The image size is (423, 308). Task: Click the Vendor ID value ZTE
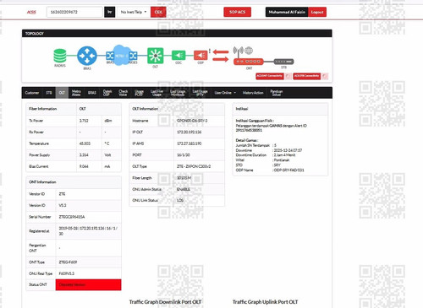[62, 194]
